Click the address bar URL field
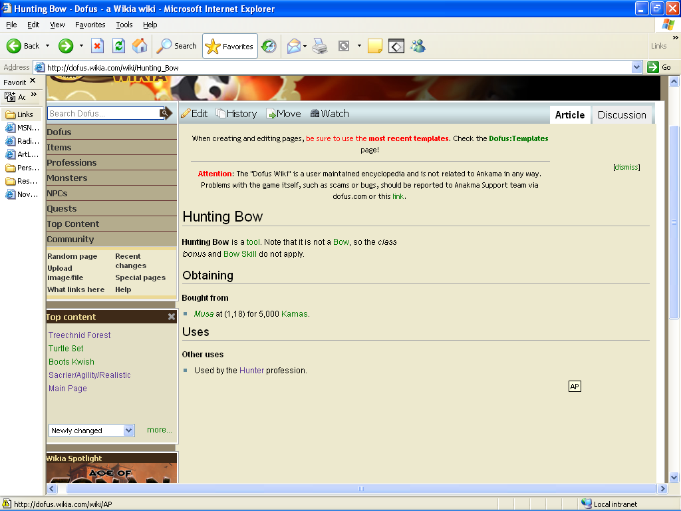This screenshot has height=511, width=681. click(x=333, y=67)
